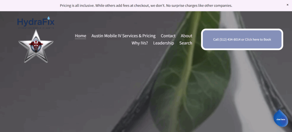
Task: Click the (512) 434-8014 phone number
Action: 230,39
